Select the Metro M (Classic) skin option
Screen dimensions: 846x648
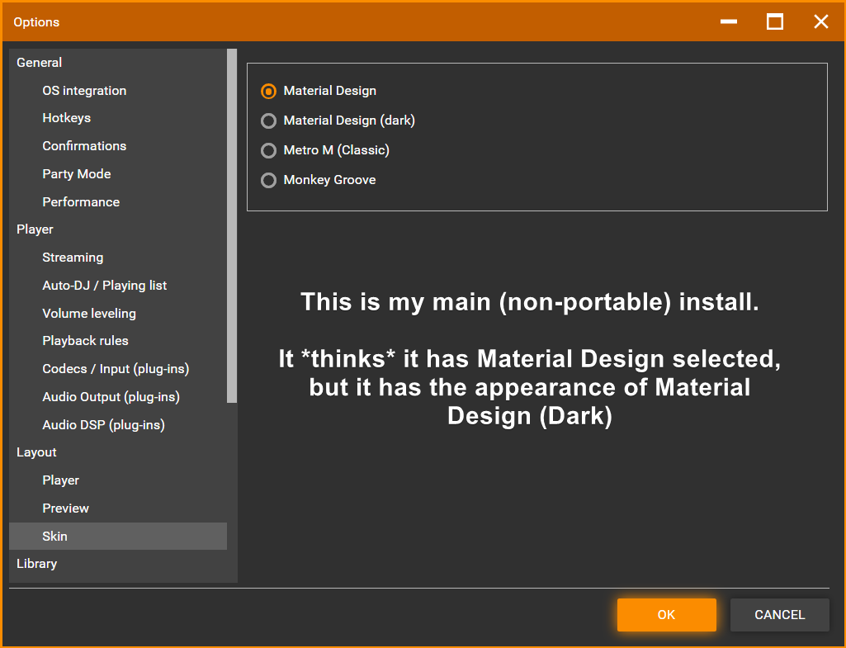268,150
